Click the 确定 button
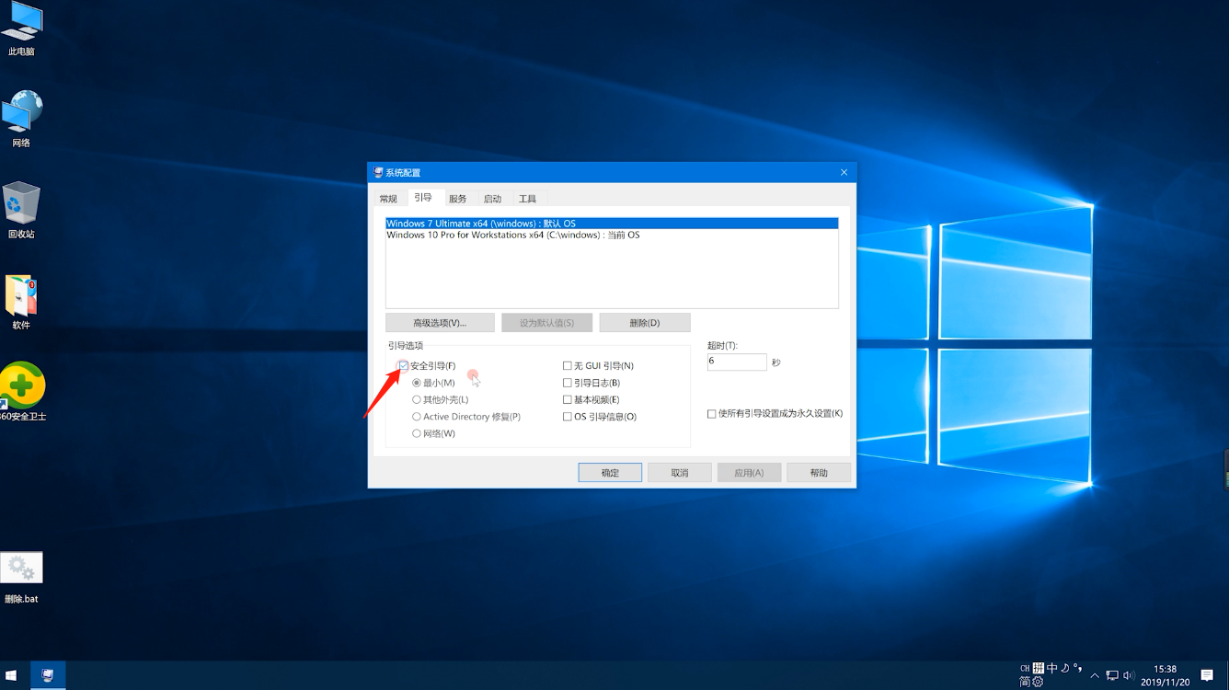Image resolution: width=1229 pixels, height=690 pixels. click(610, 473)
